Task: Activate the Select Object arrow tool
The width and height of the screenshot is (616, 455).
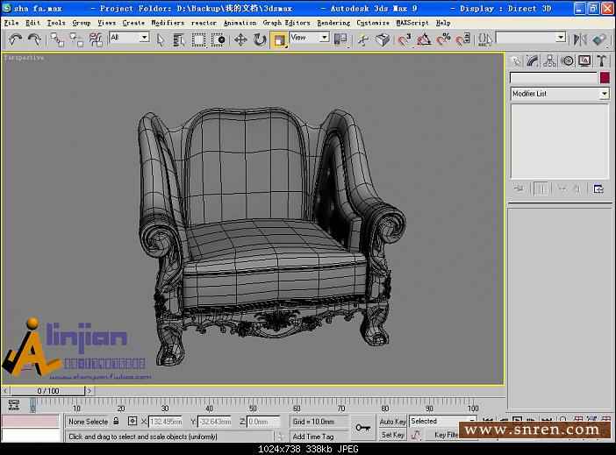Action: (x=160, y=39)
